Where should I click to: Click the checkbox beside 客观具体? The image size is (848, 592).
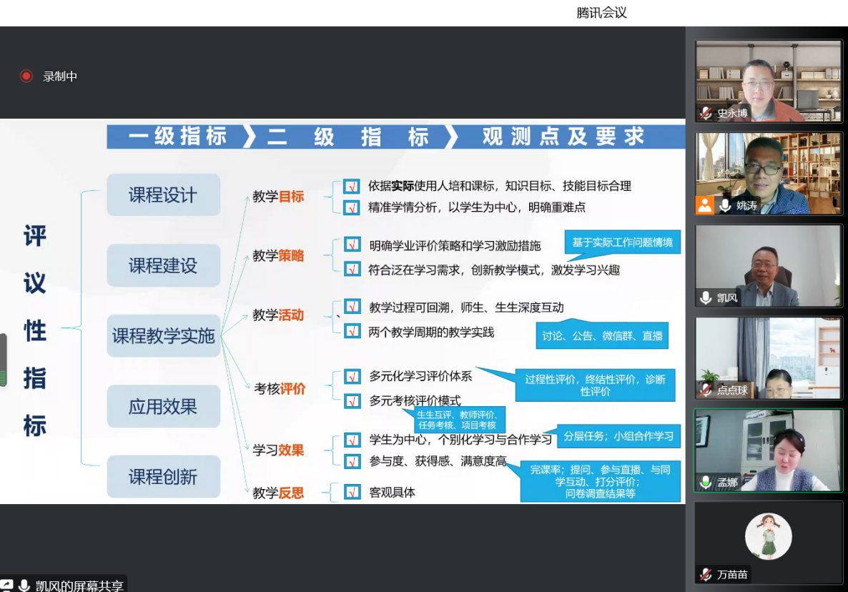click(x=352, y=492)
